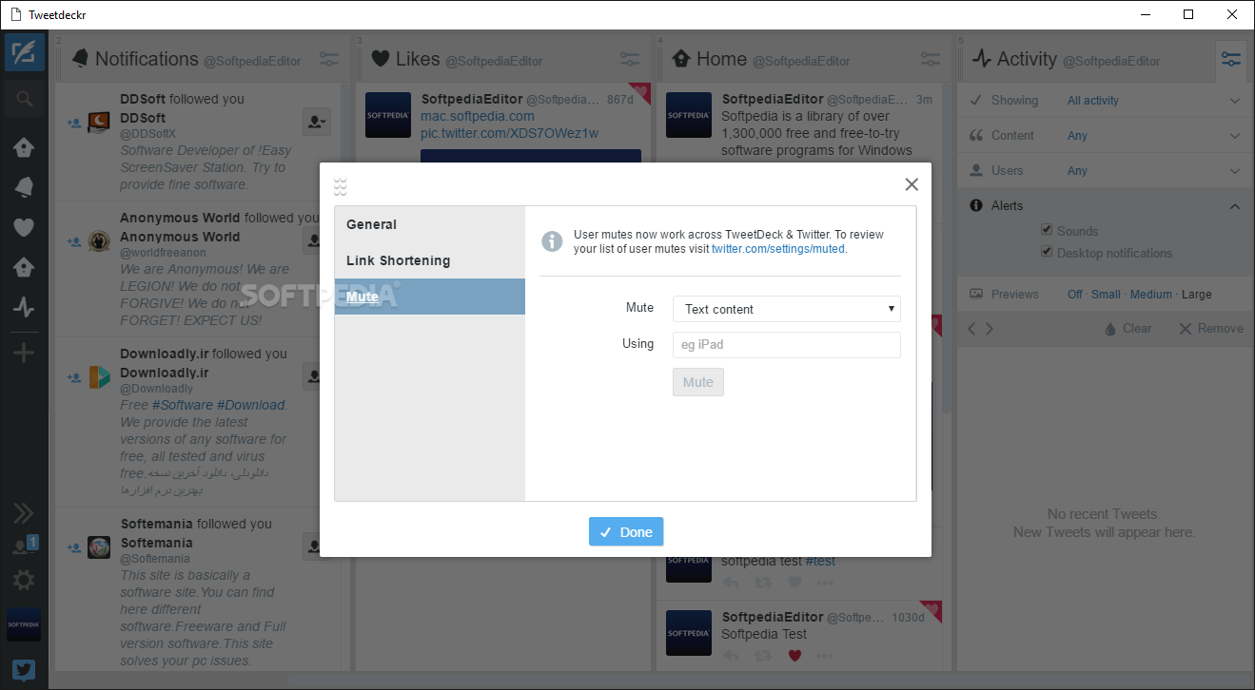The width and height of the screenshot is (1255, 690).
Task: Open Accounts icon with badge 1
Action: pyautogui.click(x=24, y=546)
